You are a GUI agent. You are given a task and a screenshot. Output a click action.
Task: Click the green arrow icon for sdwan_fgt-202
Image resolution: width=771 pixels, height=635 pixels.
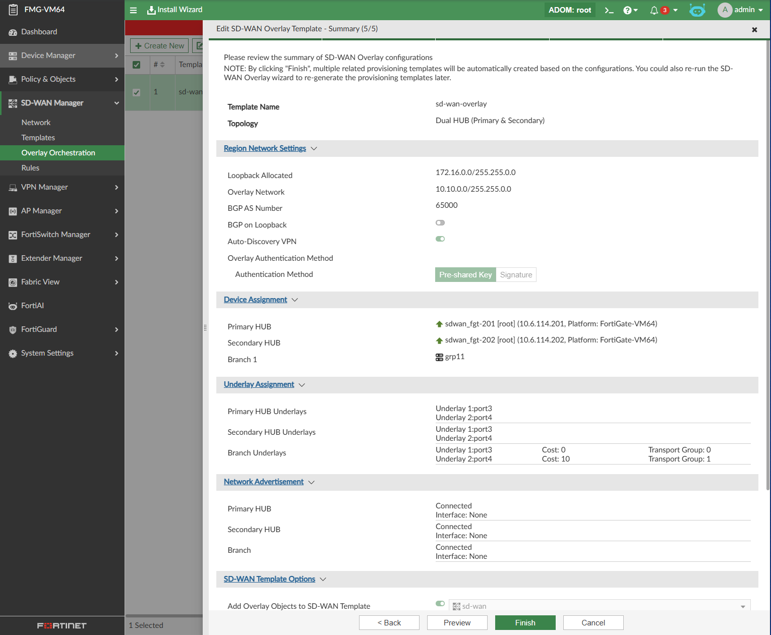tap(439, 340)
